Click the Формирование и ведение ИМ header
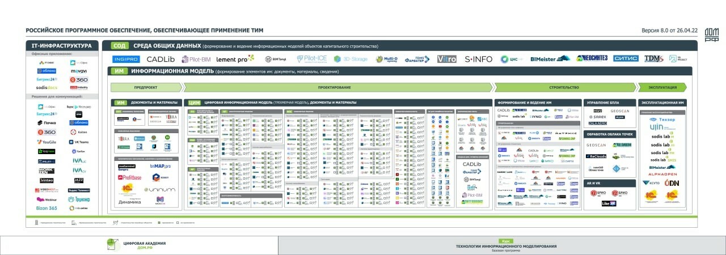 tap(538, 103)
